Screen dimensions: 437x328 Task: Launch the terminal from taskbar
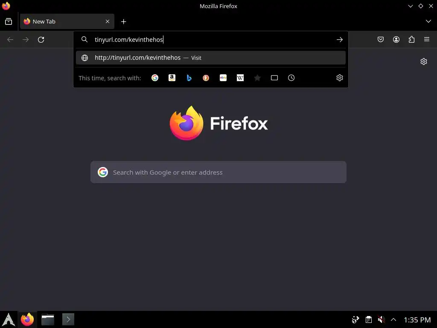(68, 319)
